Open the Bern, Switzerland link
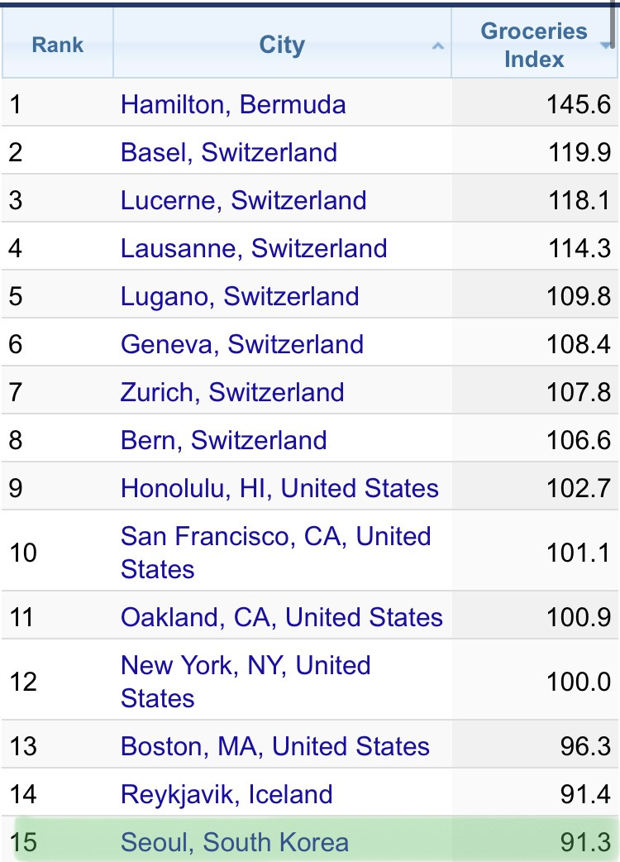The width and height of the screenshot is (620, 862). point(223,440)
